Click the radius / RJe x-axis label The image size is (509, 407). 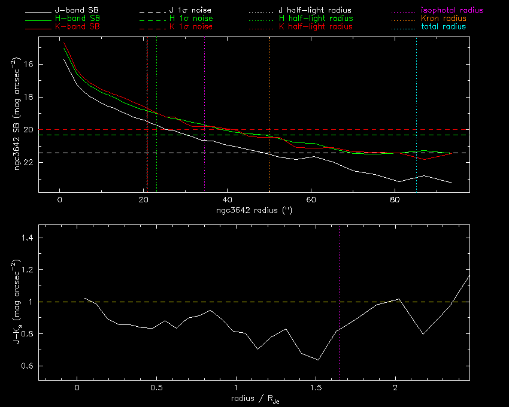(x=253, y=400)
